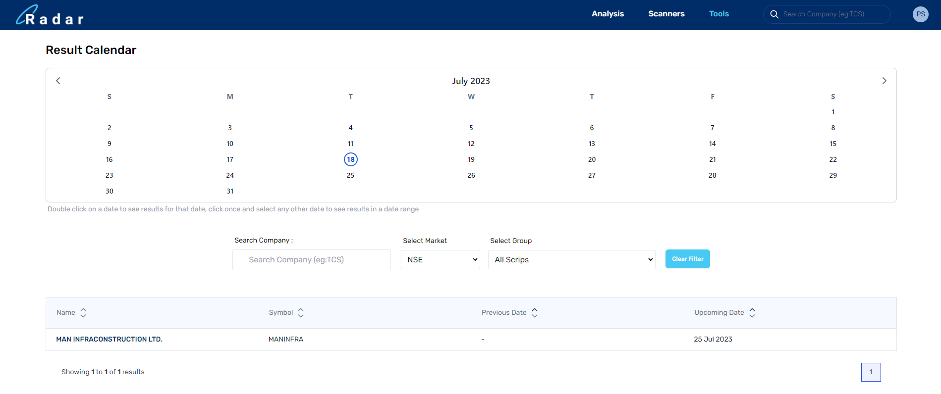Sort by Upcoming Date column arrows
Screen dimensions: 941x394
point(752,313)
